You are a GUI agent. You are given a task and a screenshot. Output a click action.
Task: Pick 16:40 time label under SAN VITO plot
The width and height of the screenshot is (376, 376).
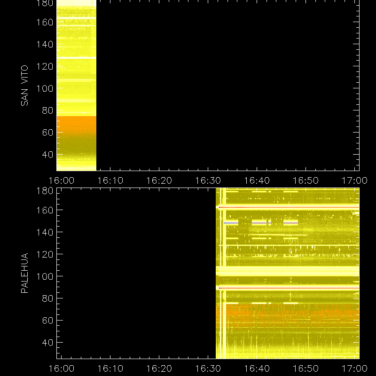257,180
